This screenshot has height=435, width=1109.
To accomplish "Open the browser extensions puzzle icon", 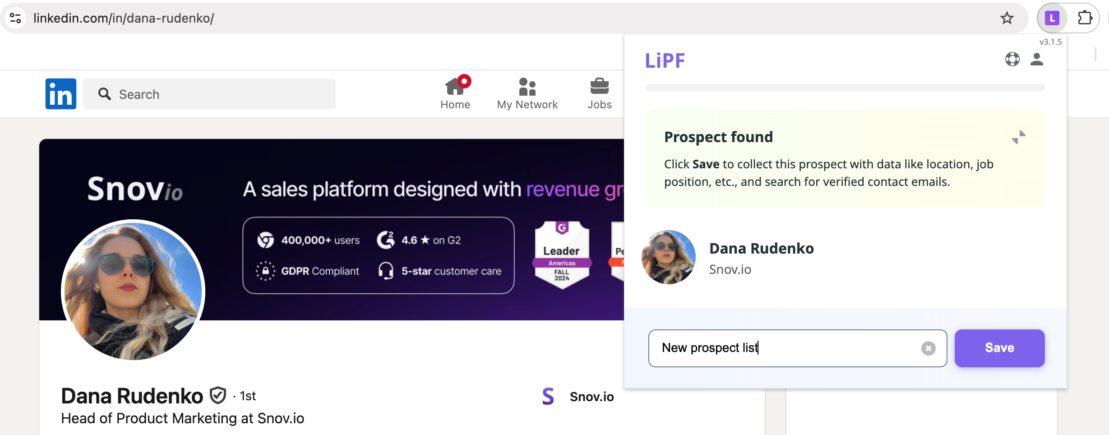I will click(x=1085, y=18).
